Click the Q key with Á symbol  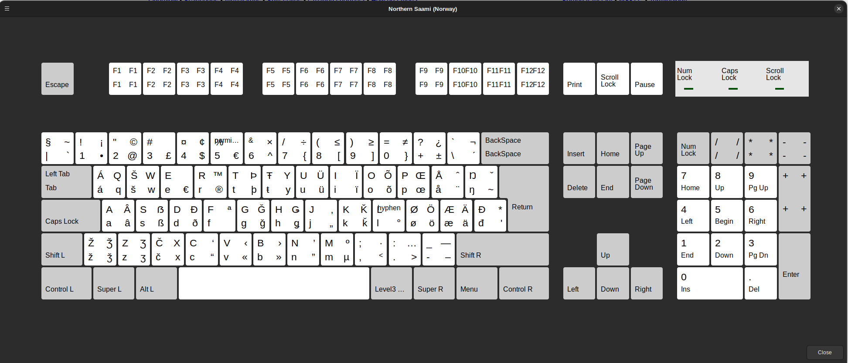pos(109,182)
